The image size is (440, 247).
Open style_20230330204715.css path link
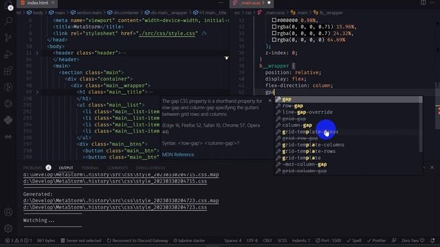pyautogui.click(x=115, y=181)
